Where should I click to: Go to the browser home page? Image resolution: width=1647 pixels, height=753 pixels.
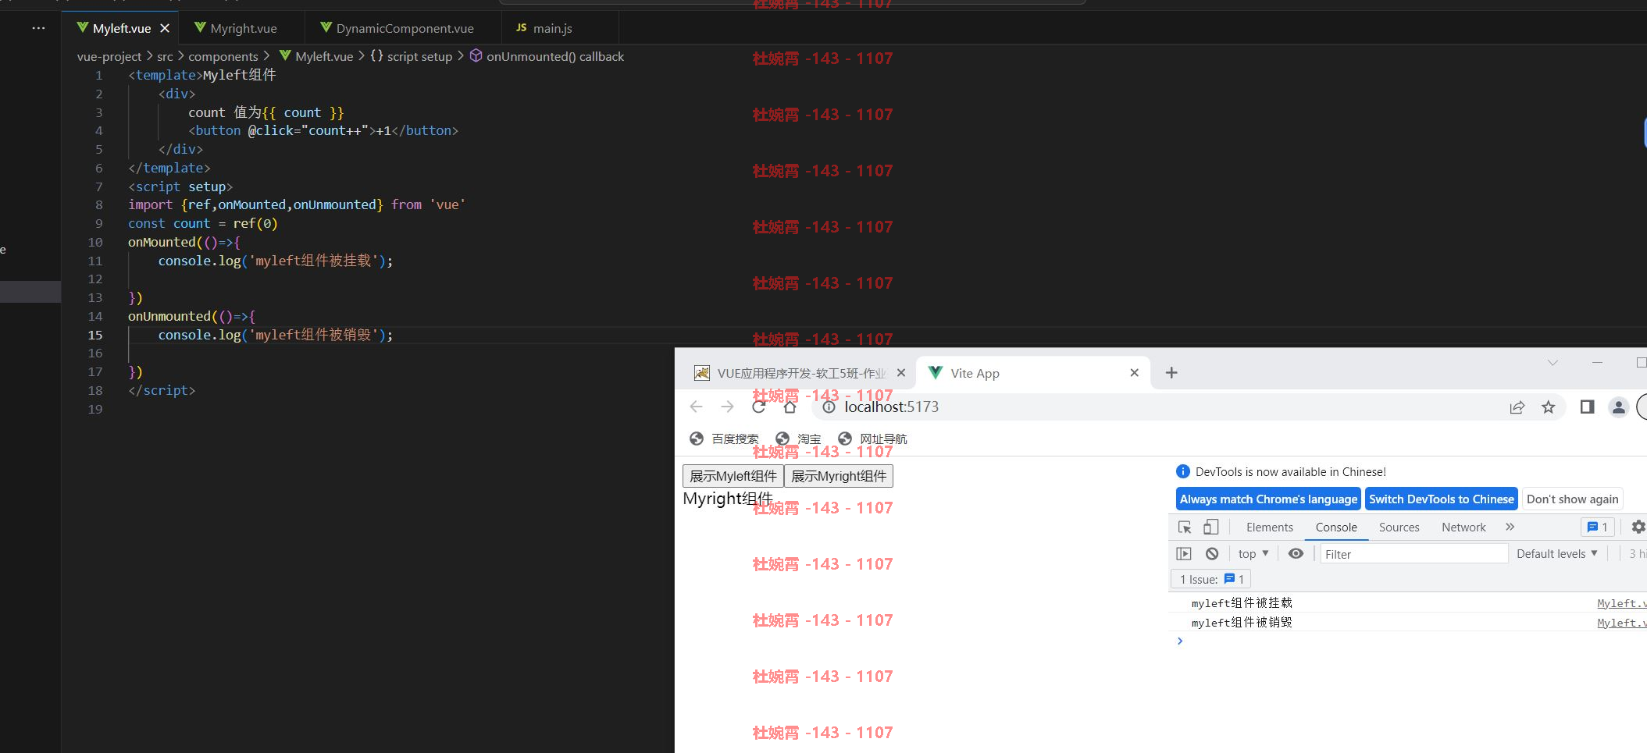click(790, 407)
